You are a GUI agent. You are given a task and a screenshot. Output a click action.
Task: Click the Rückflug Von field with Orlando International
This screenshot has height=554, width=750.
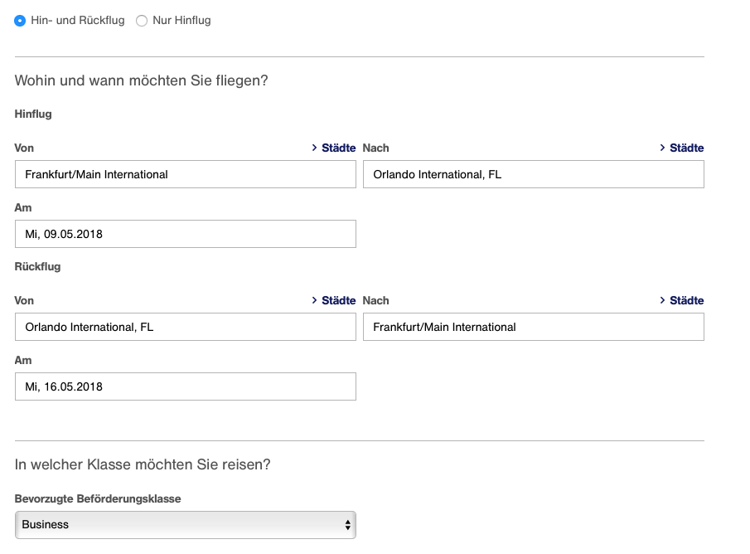click(x=186, y=327)
